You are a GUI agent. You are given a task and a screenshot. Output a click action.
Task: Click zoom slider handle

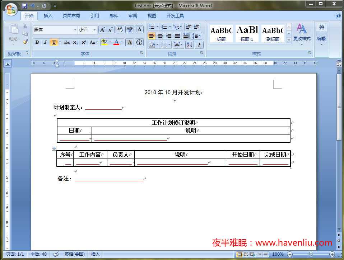coord(311,254)
